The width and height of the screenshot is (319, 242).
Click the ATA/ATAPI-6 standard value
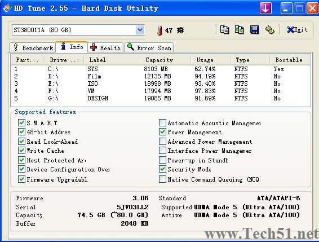point(278,198)
